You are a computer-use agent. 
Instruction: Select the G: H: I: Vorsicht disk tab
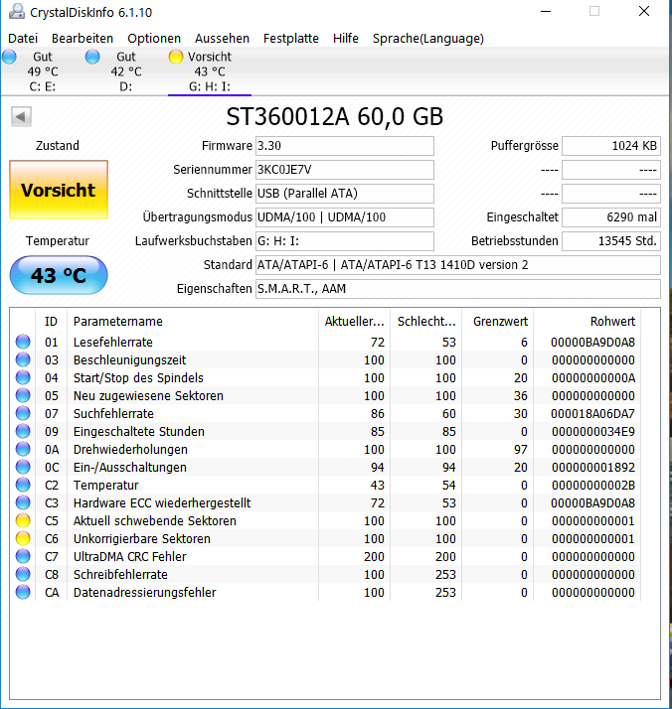point(210,71)
